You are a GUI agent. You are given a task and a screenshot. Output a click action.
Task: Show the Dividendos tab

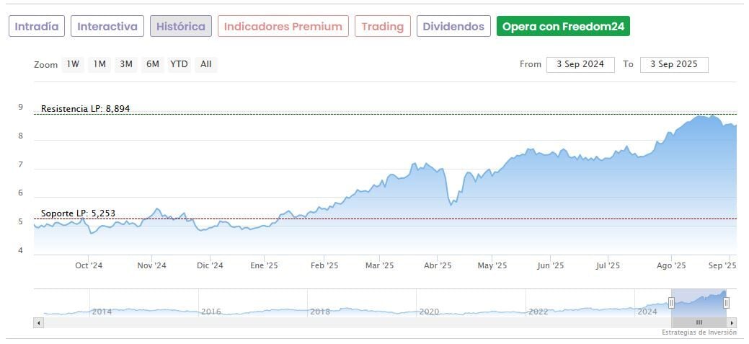click(x=453, y=27)
